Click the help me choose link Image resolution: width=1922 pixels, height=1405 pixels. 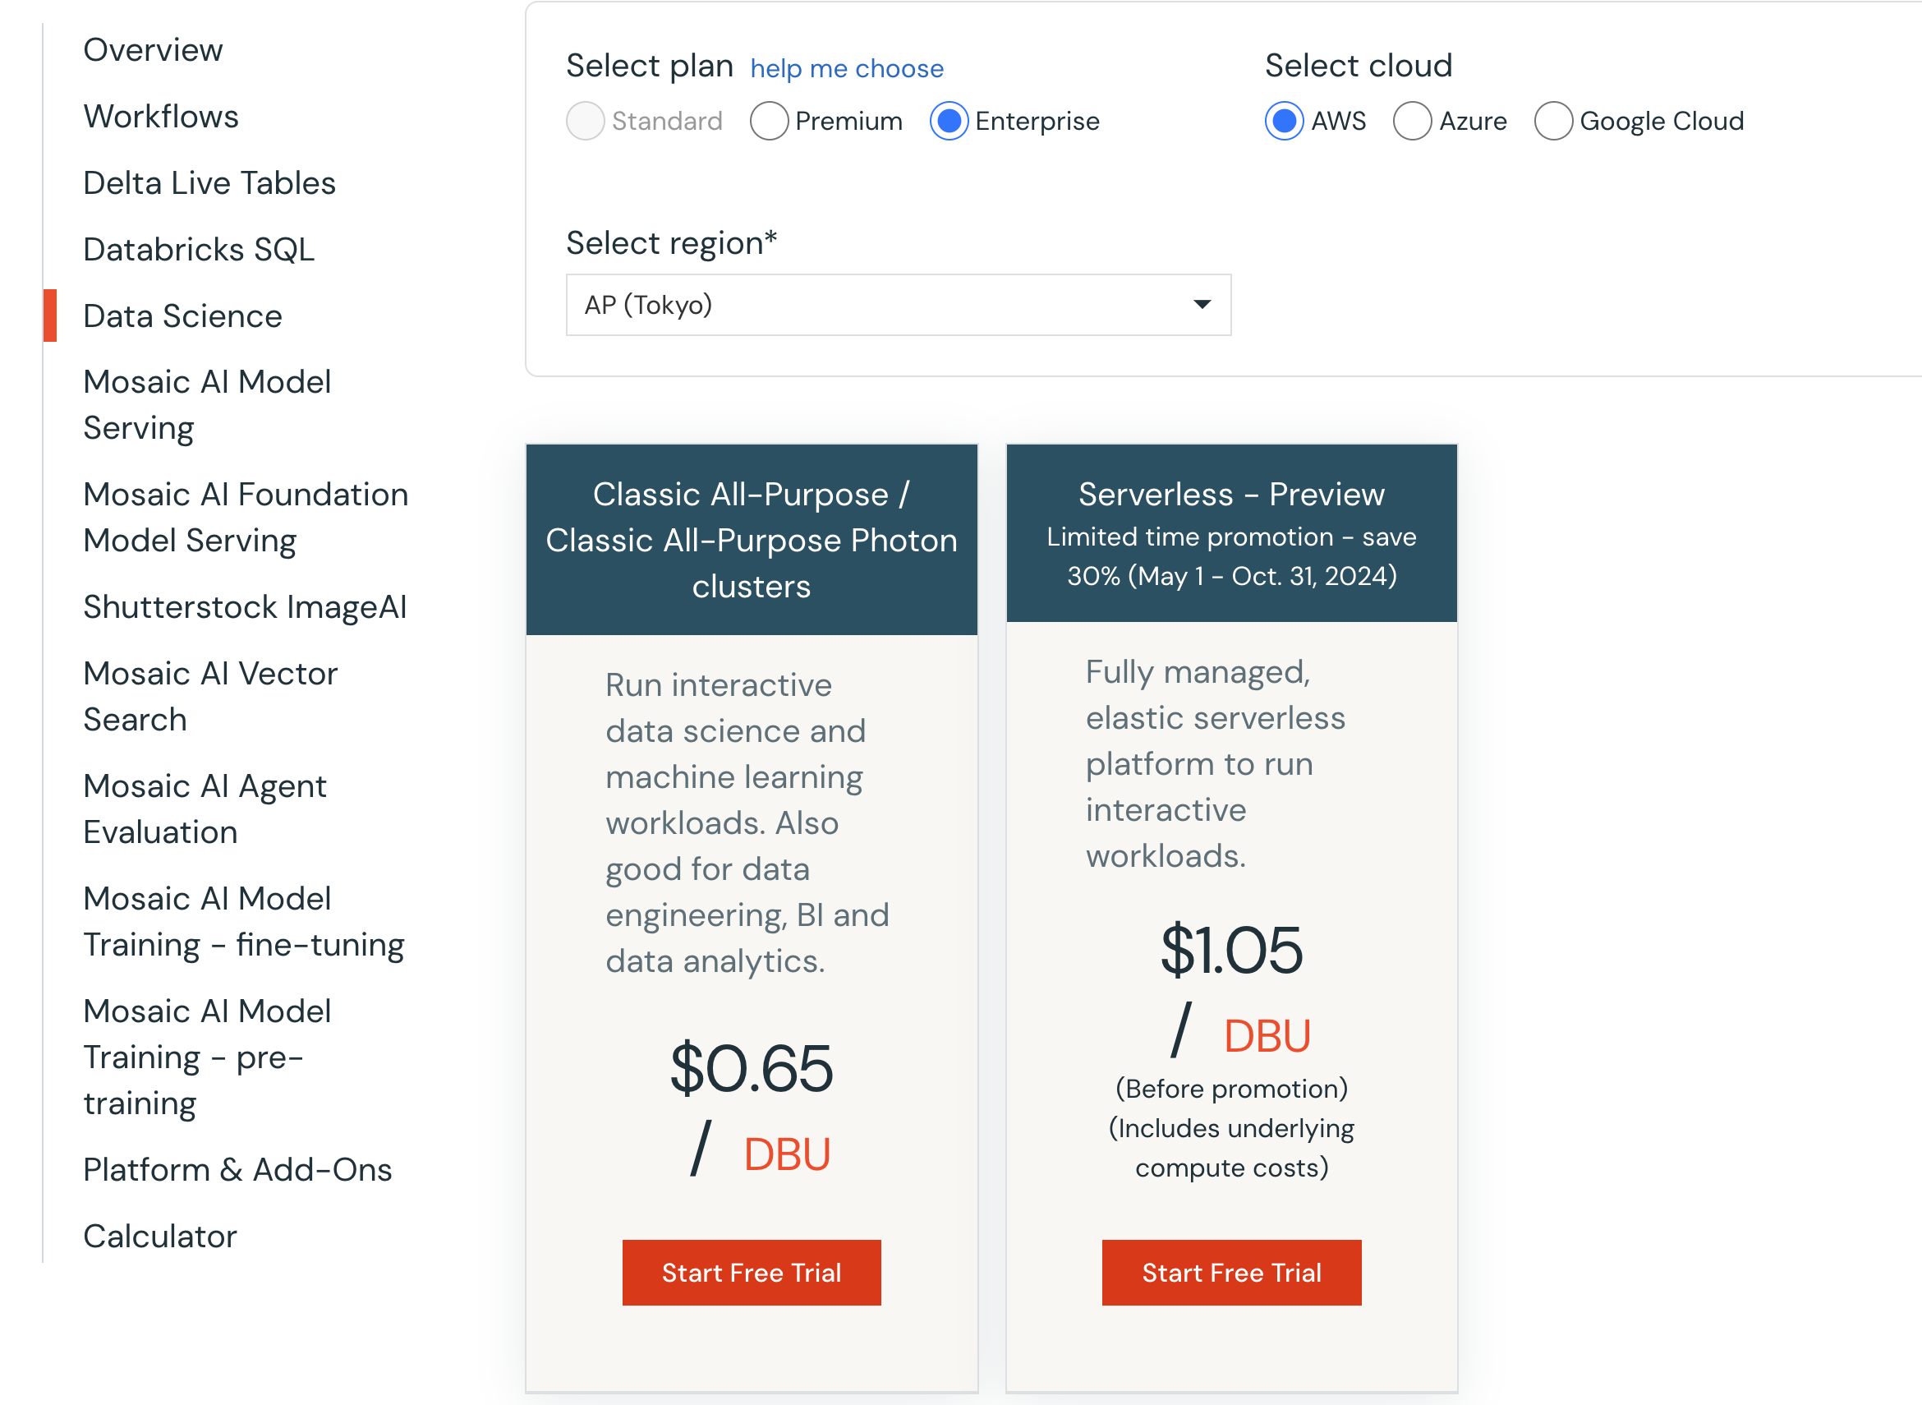click(847, 68)
